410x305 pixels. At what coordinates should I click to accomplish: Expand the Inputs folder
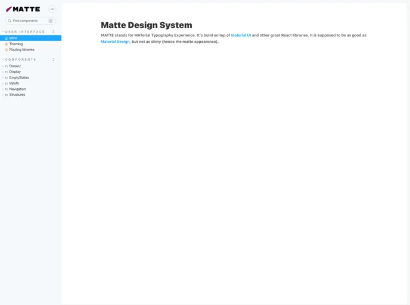[x=30, y=83]
